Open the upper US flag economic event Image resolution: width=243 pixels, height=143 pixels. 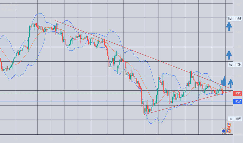(x=229, y=125)
